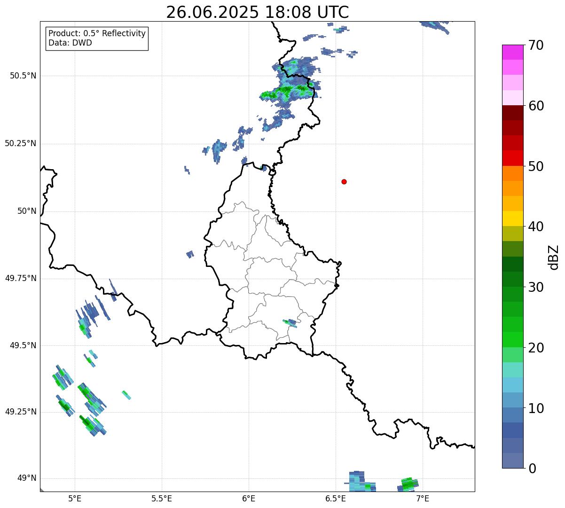
Task: Click the 49.75°N latitude label
Action: tap(20, 278)
